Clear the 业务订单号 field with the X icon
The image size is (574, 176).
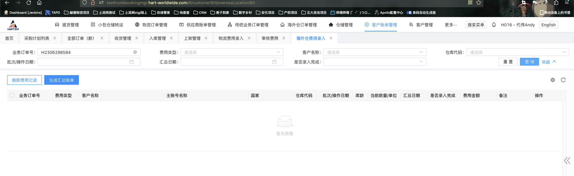(135, 52)
